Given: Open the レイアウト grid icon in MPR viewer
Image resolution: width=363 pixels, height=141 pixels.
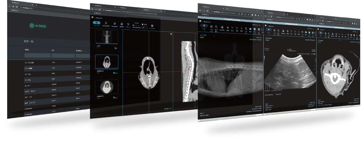Looking at the screenshot, I should (x=152, y=25).
